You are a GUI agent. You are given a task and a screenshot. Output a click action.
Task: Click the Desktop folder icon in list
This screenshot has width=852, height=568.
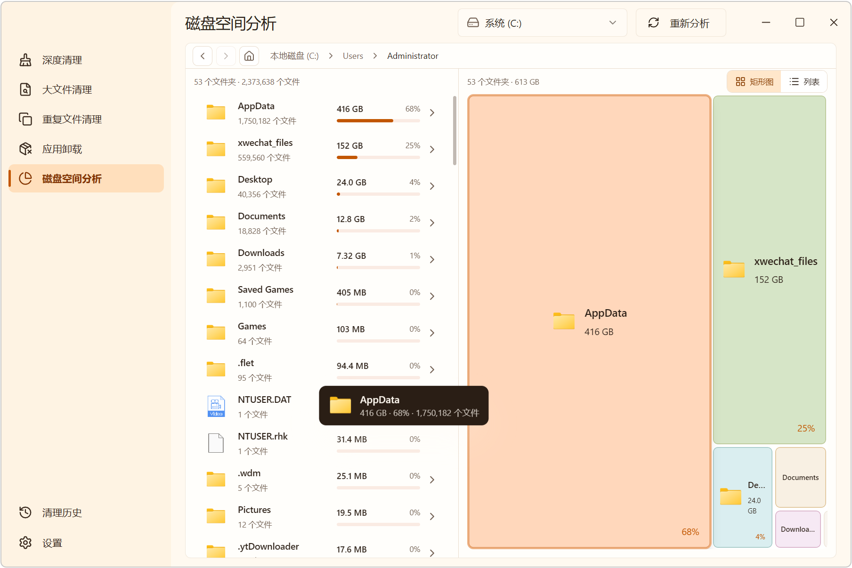216,185
